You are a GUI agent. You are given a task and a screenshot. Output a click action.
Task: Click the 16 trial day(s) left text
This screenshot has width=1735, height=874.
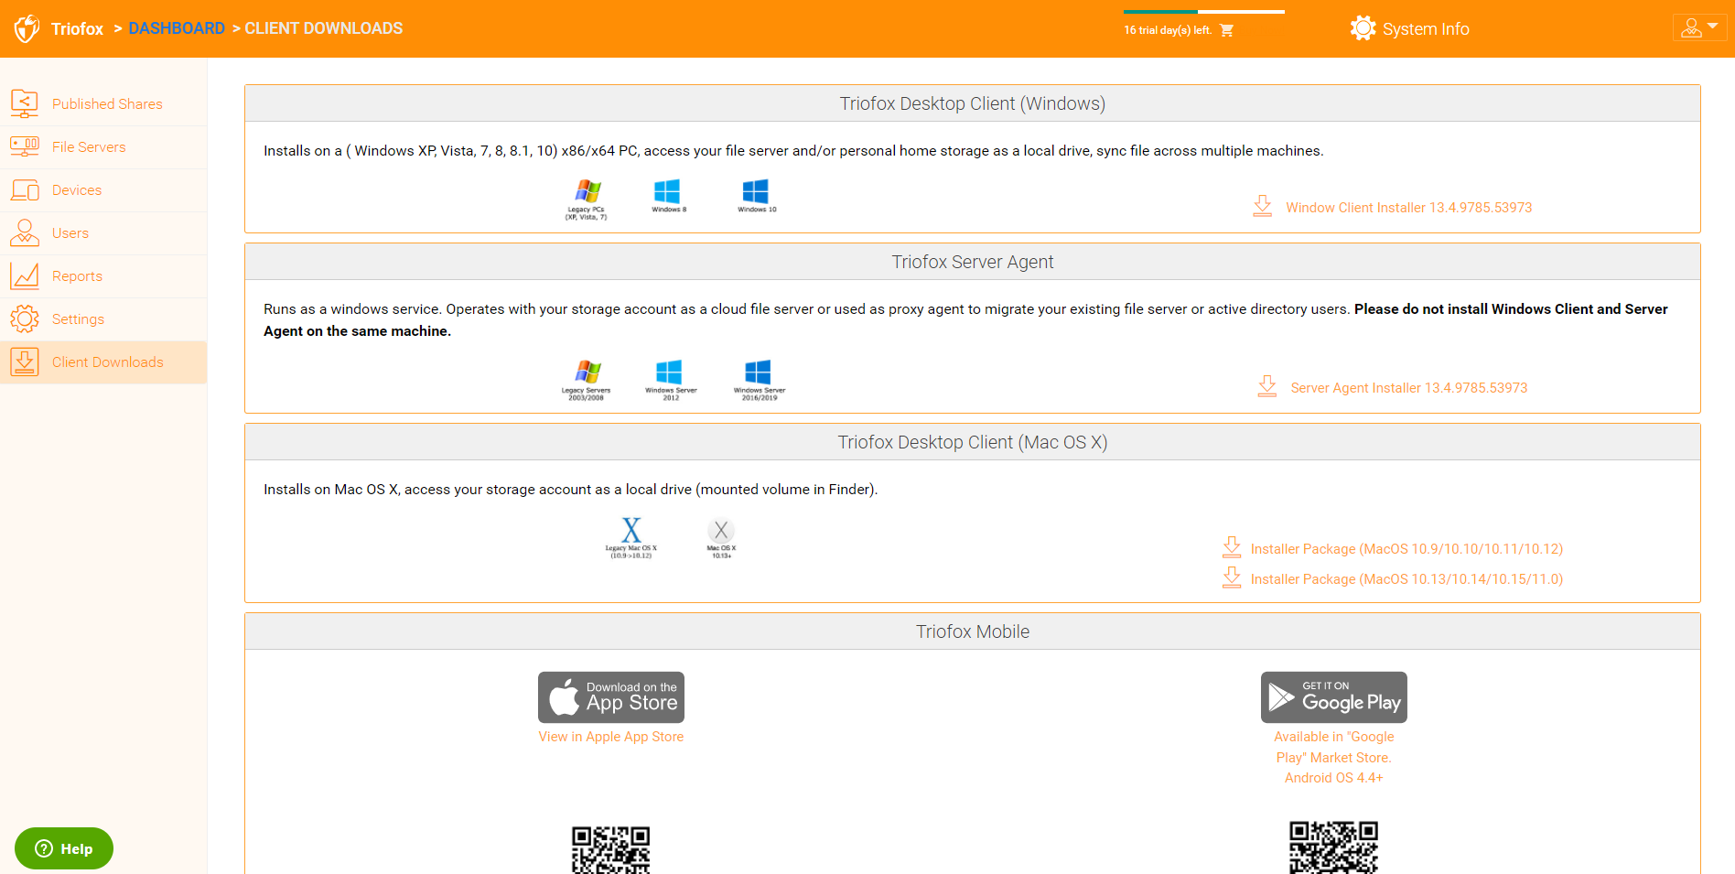click(1168, 30)
